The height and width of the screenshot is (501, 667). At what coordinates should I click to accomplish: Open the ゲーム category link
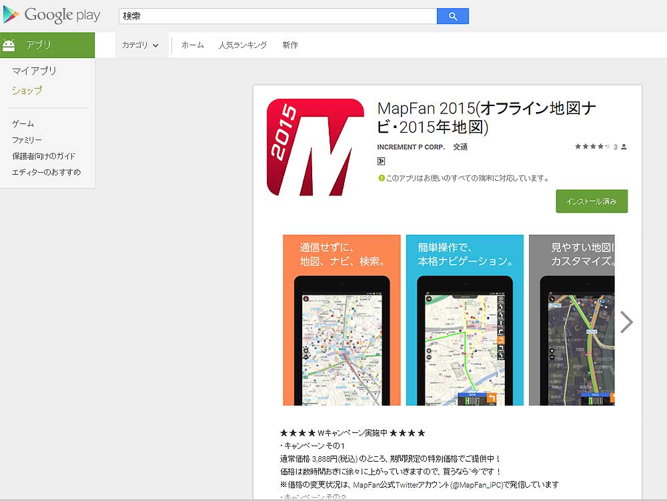pyautogui.click(x=23, y=124)
